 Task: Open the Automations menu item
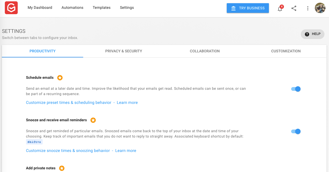(x=72, y=8)
